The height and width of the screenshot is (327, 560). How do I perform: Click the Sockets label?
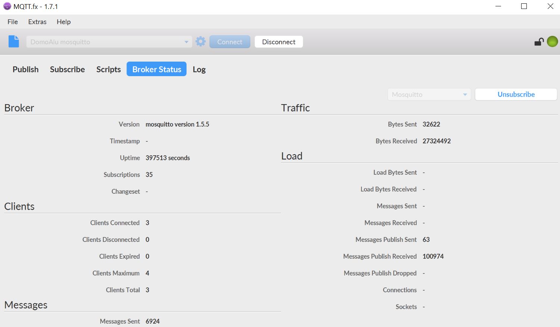(x=406, y=307)
